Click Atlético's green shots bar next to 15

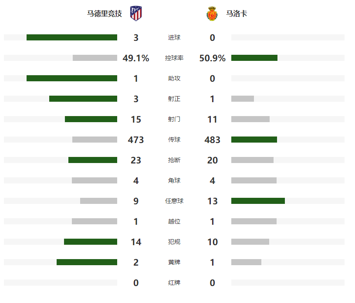91,119
